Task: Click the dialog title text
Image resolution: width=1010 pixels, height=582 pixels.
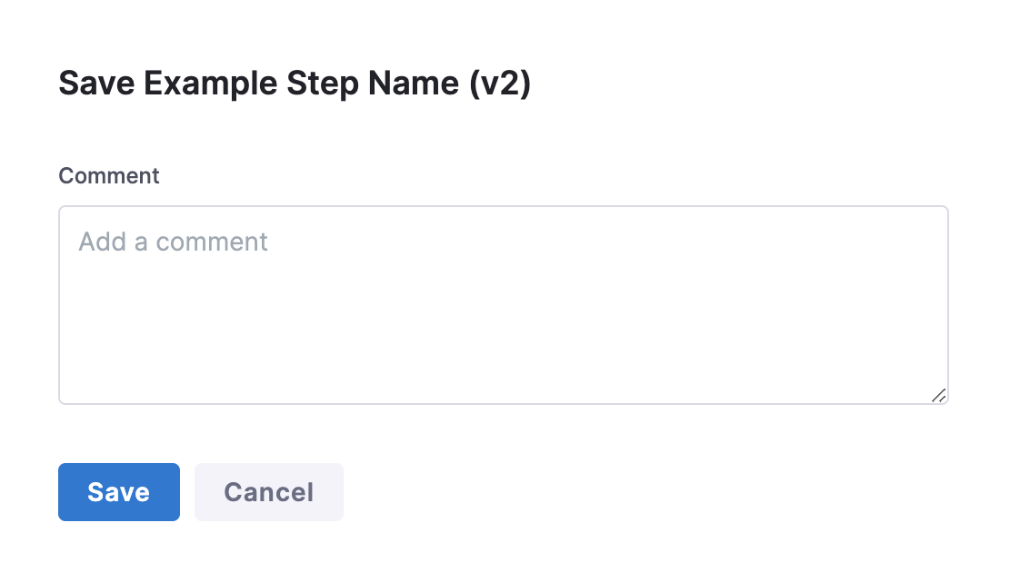Action: pyautogui.click(x=295, y=84)
